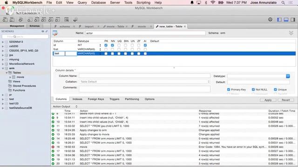This screenshot has height=167, width=298.
Task: Select the testDataSourceDB schema
Action: coord(20,108)
